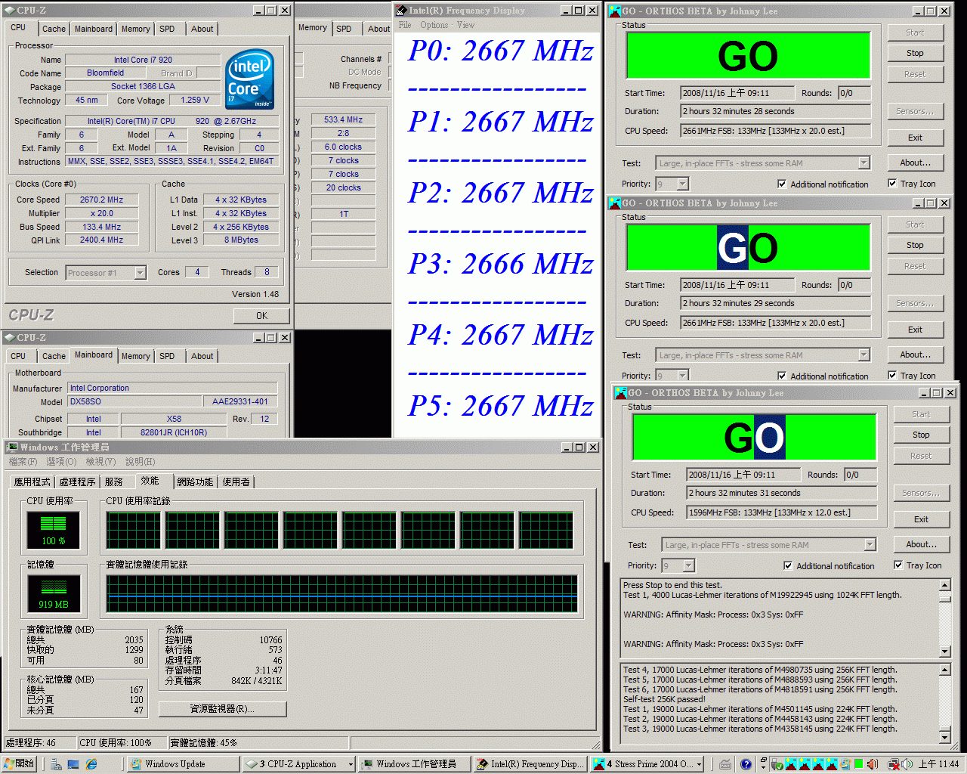
Task: Click Stop in the Orthos window with the 28-second duration
Action: click(x=915, y=54)
